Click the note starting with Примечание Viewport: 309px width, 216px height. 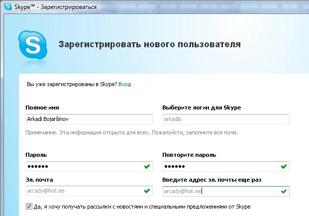click(x=132, y=132)
